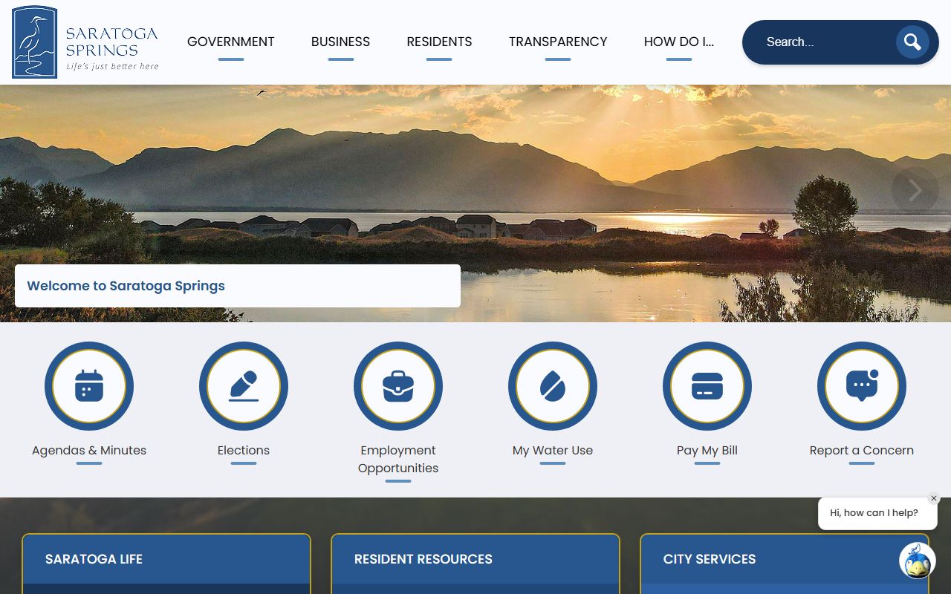951x594 pixels.
Task: Click the Saratoga Springs heron logo
Action: point(35,42)
